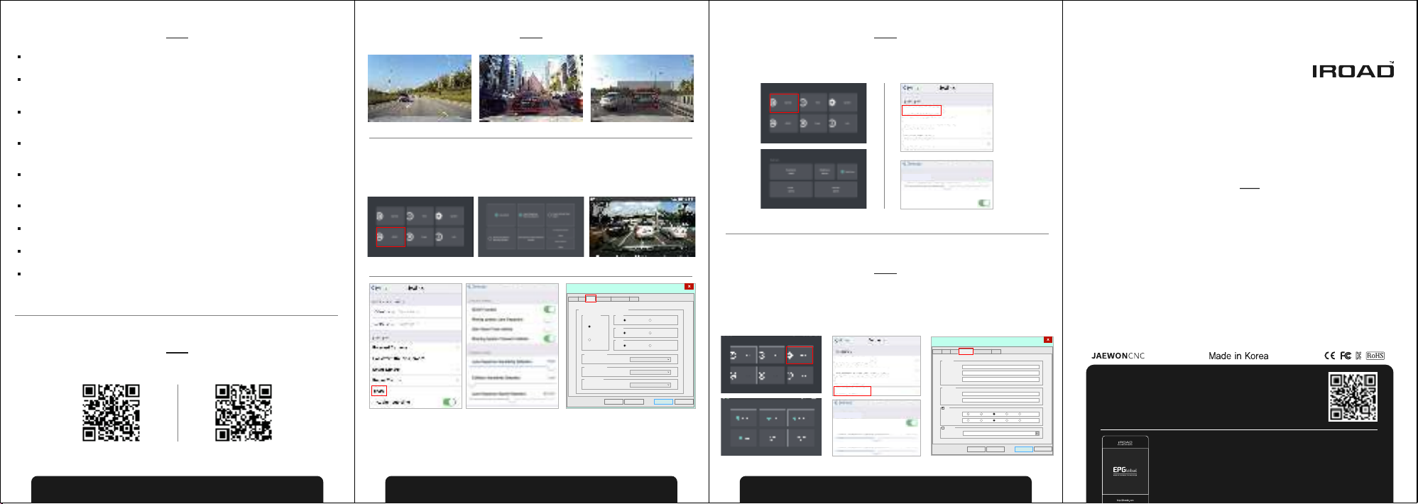Open the highway road dashcam photo
Screen dimensions: 1418x504
[x=419, y=88]
